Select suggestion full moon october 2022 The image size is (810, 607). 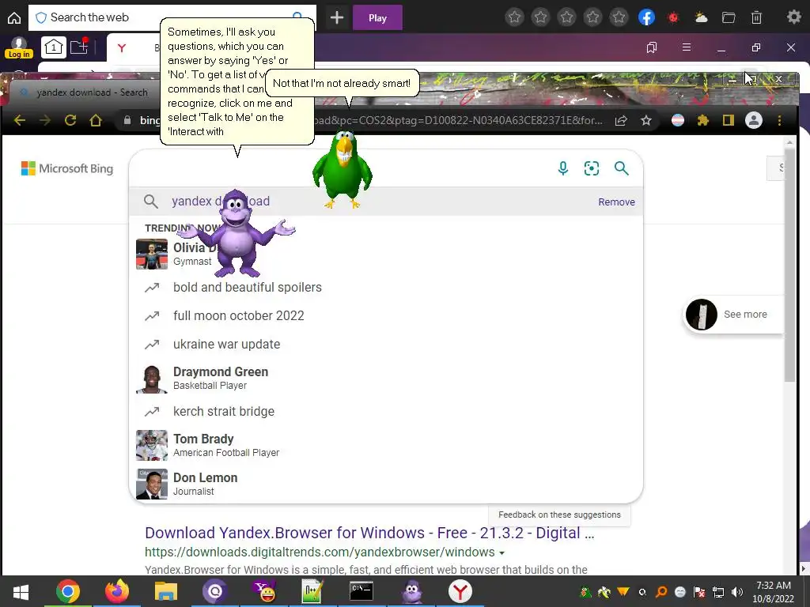click(x=386, y=316)
